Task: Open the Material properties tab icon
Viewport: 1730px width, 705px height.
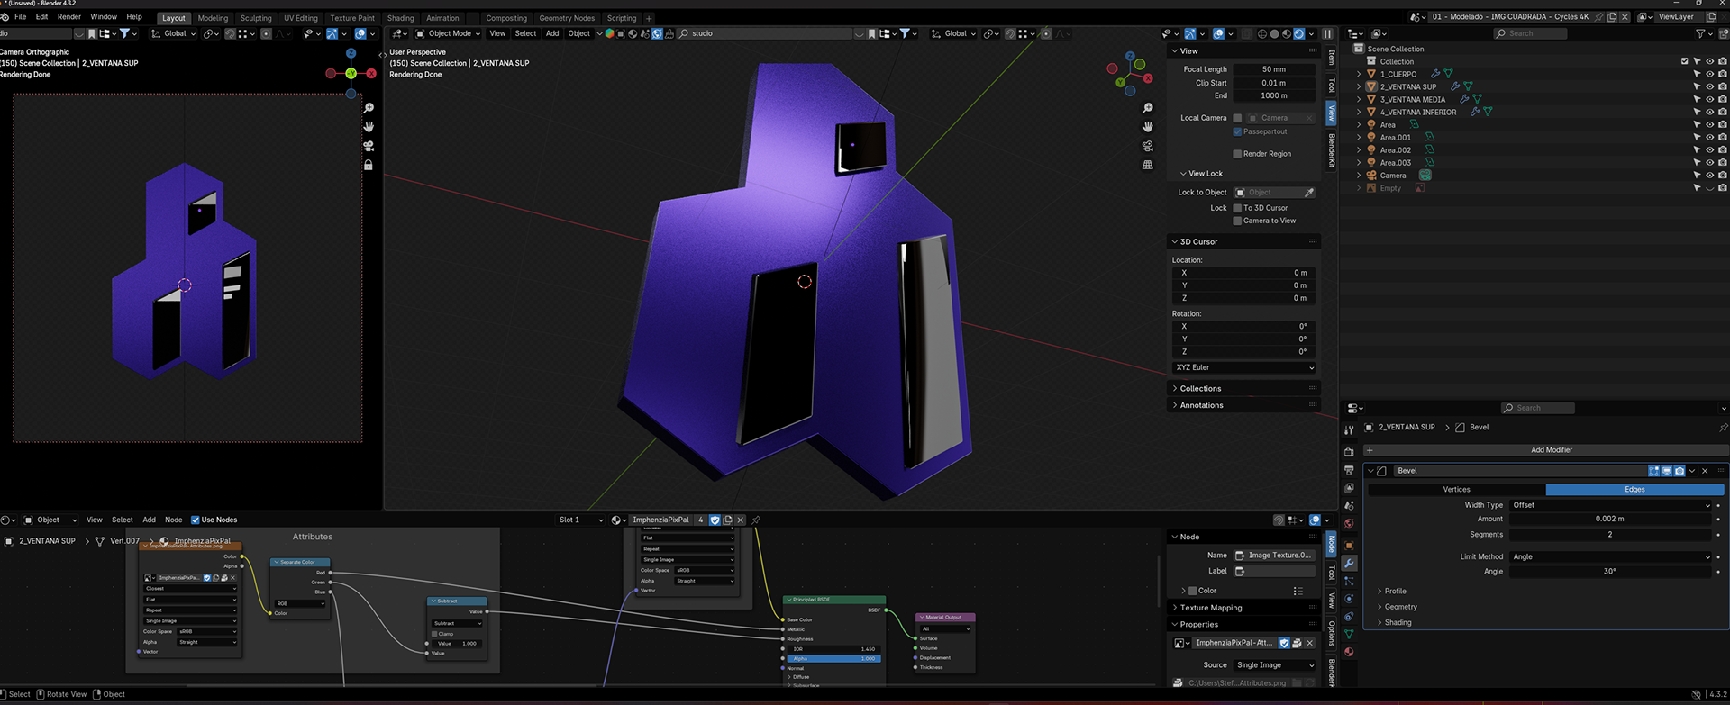Action: coord(1349,652)
